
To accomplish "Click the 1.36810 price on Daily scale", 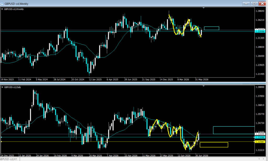I will 260,105.
